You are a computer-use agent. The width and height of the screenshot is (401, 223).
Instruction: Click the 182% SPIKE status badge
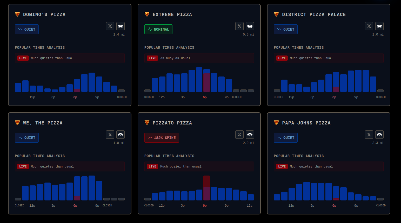coord(162,138)
